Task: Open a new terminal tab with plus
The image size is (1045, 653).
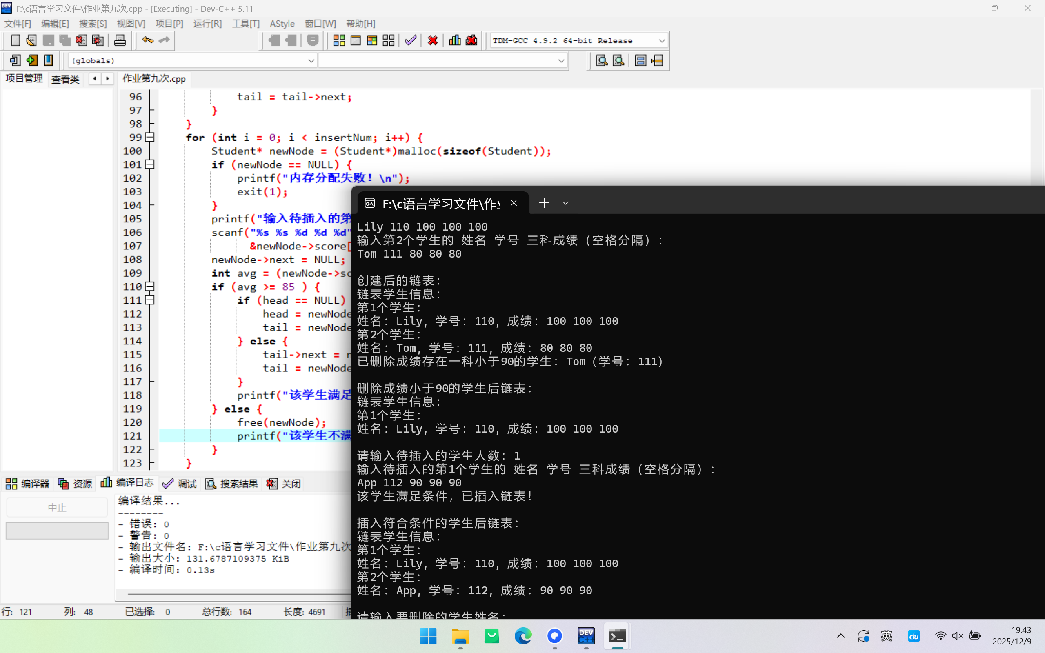Action: tap(544, 203)
